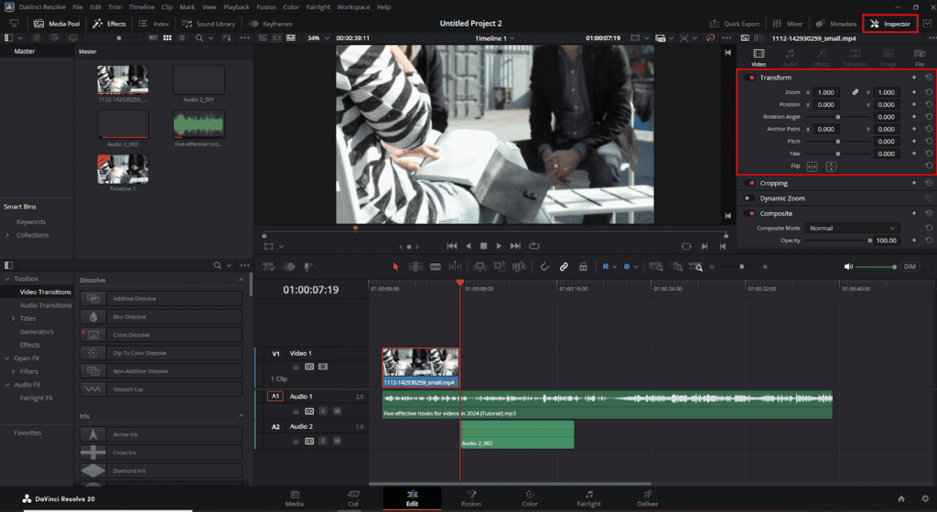
Task: Open the Keyframes panel
Action: [x=270, y=24]
